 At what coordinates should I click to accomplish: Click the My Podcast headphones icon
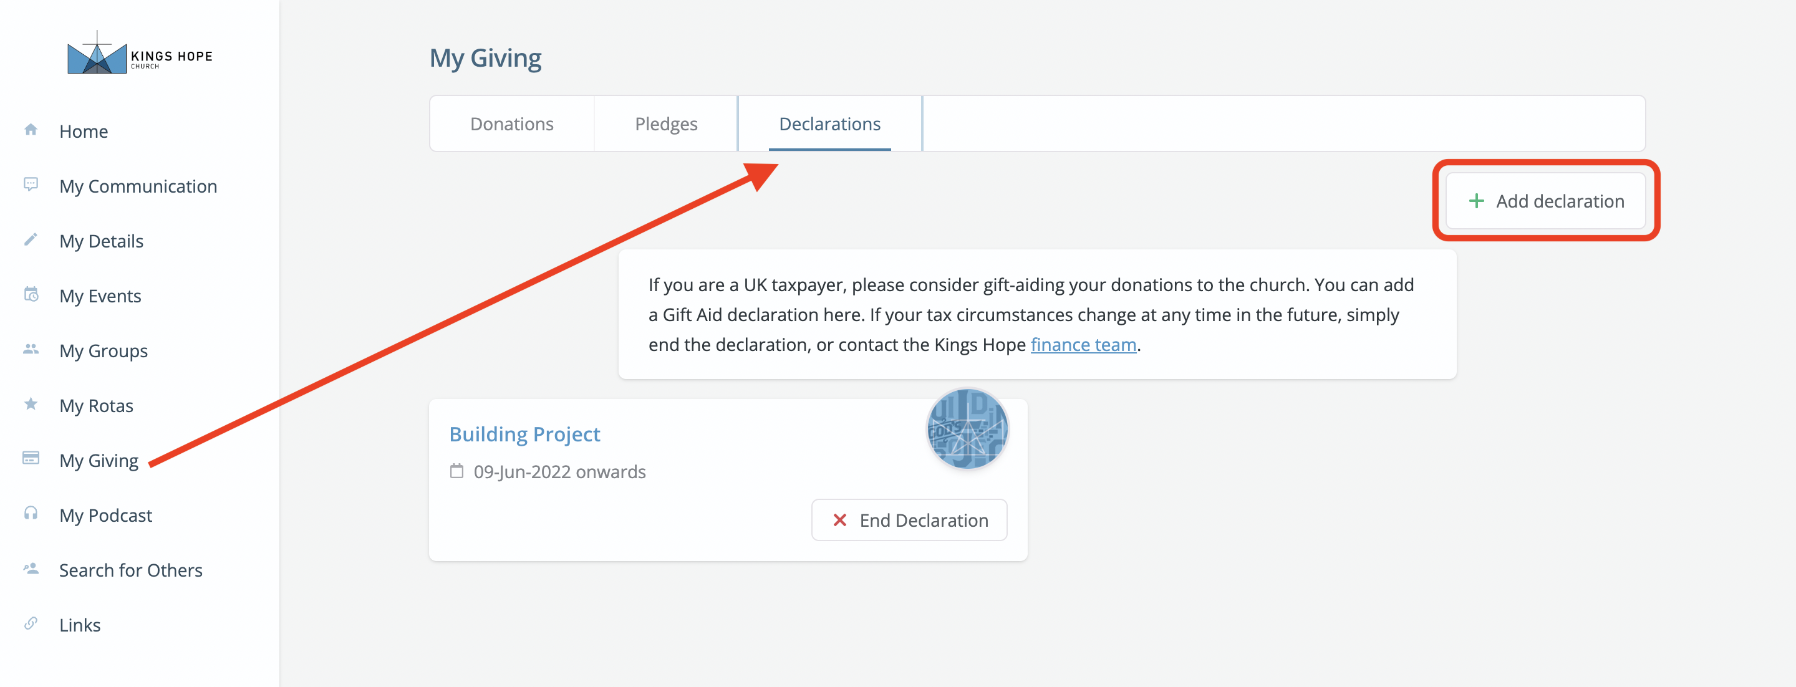(31, 514)
